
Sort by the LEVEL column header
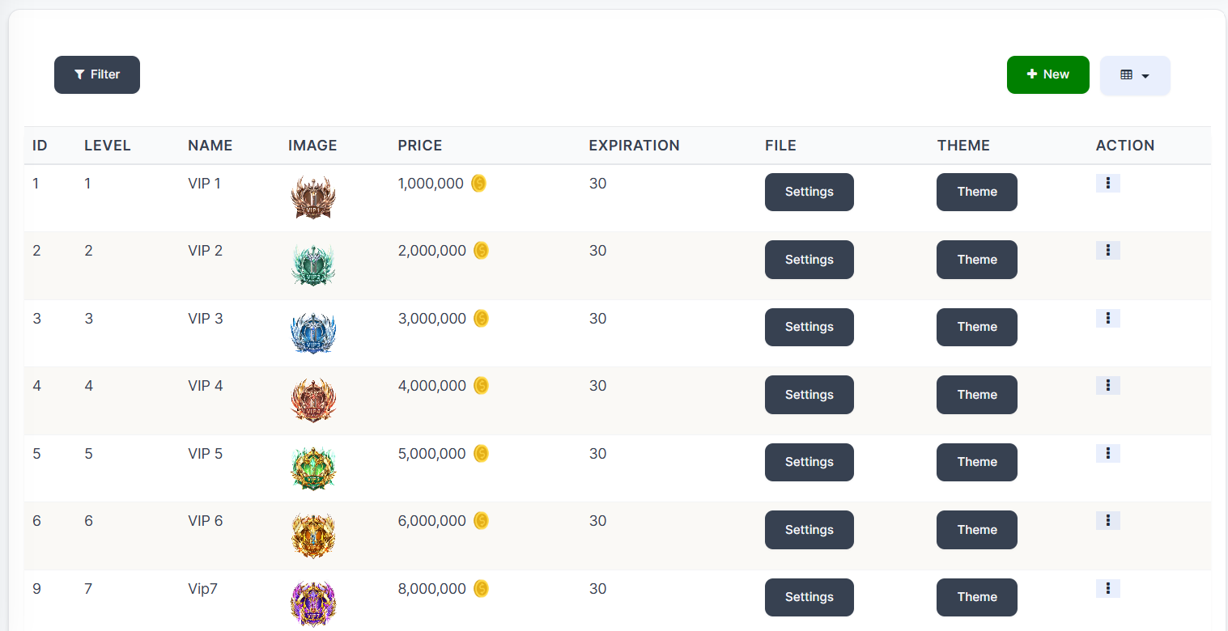coord(108,146)
